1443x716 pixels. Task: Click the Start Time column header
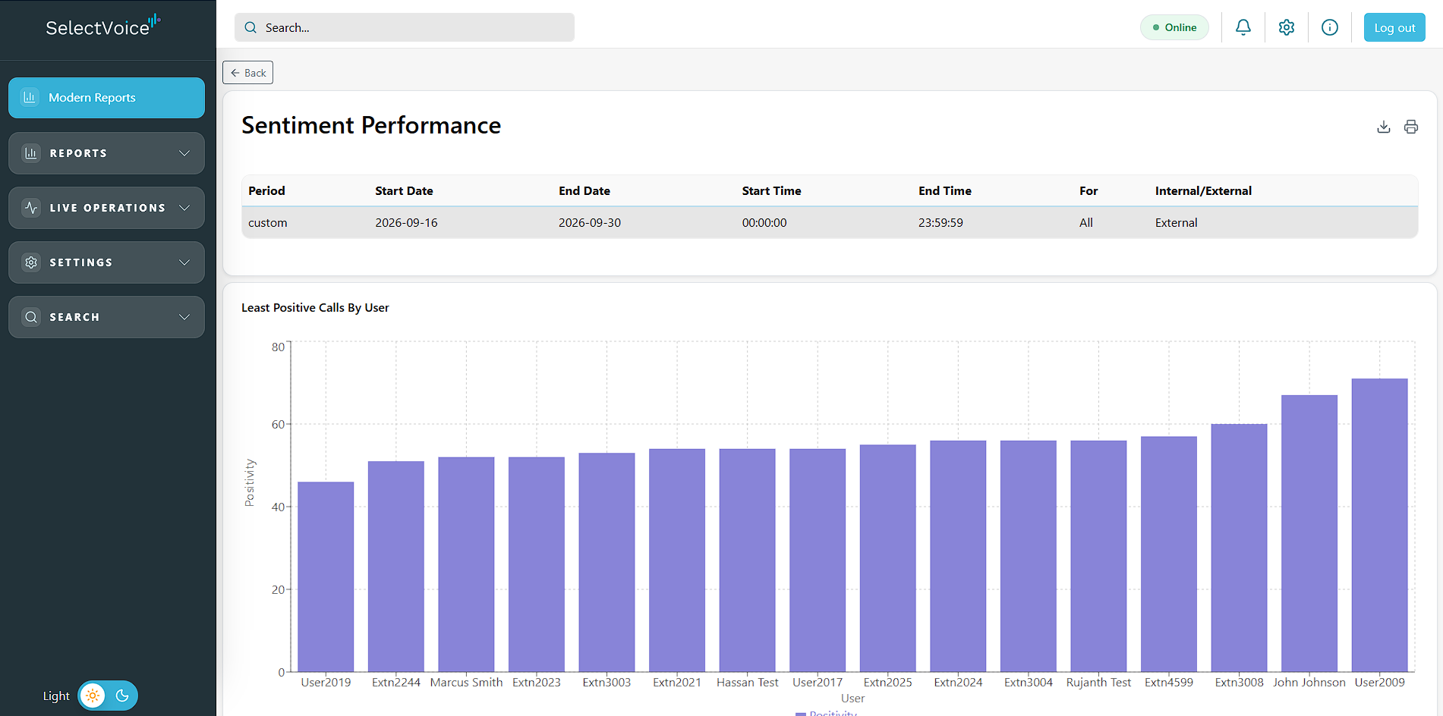[771, 191]
